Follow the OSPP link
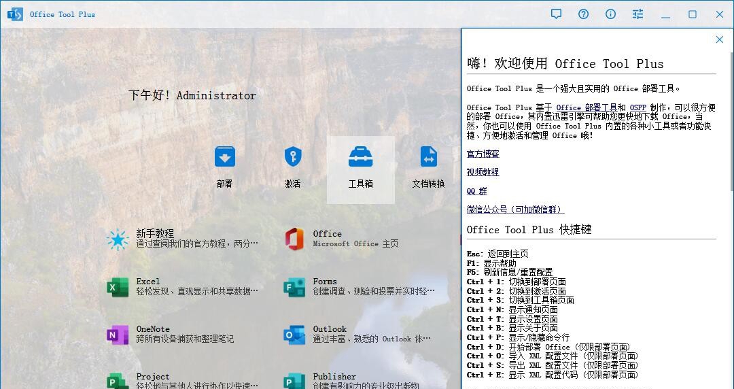734x389 pixels. [x=638, y=107]
